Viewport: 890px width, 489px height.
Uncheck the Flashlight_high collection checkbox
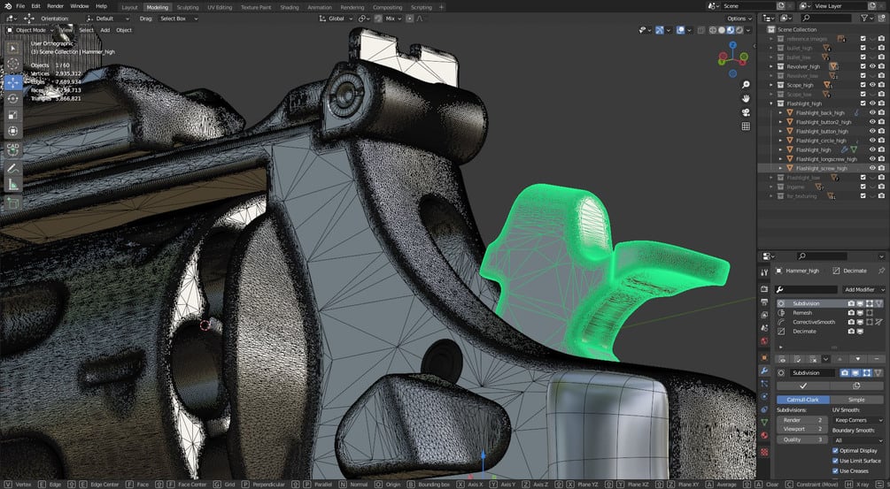(x=863, y=103)
